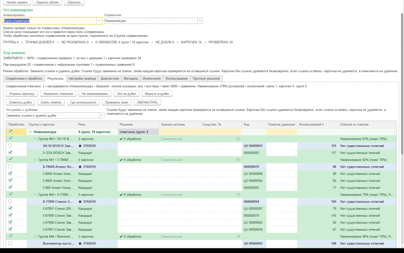Click the vertical scrollbar on the right edge
Viewport: 404px width, 253px height.
pos(402,82)
